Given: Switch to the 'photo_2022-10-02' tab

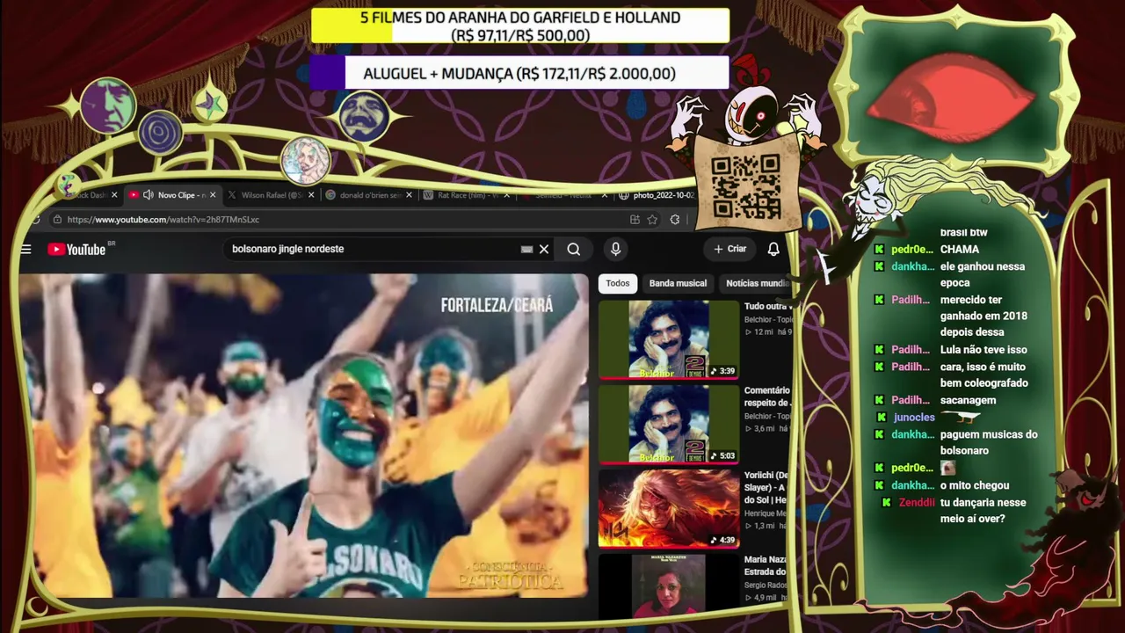Looking at the screenshot, I should coord(657,195).
